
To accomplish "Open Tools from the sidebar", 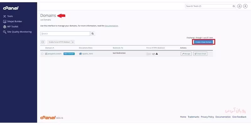I will [10, 16].
